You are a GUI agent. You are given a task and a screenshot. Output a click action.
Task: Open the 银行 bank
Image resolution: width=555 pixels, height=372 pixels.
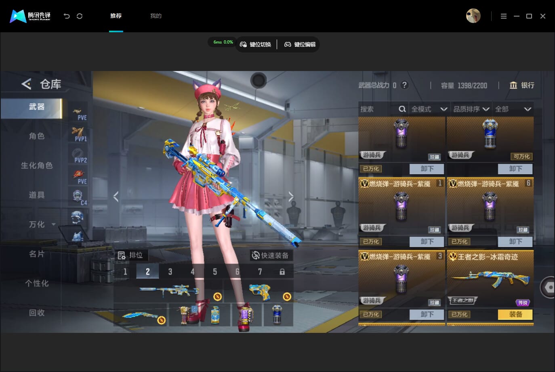tap(522, 85)
